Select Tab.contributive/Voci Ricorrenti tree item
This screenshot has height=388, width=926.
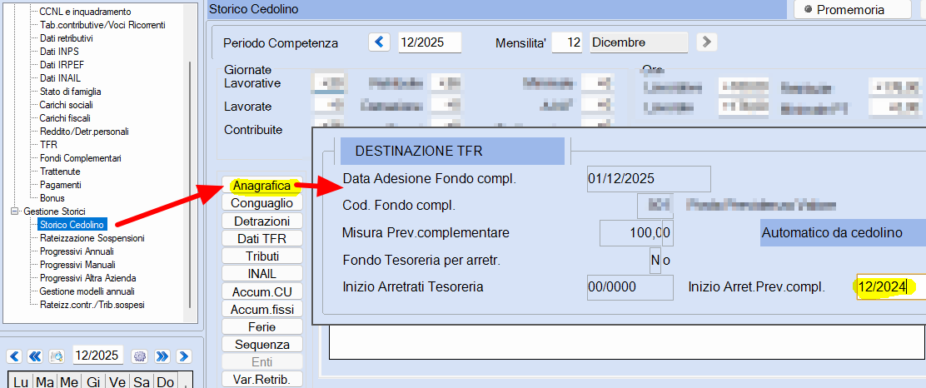(x=102, y=25)
